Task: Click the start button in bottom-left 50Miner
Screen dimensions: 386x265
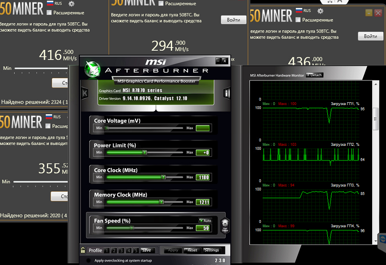Action: pos(59,197)
